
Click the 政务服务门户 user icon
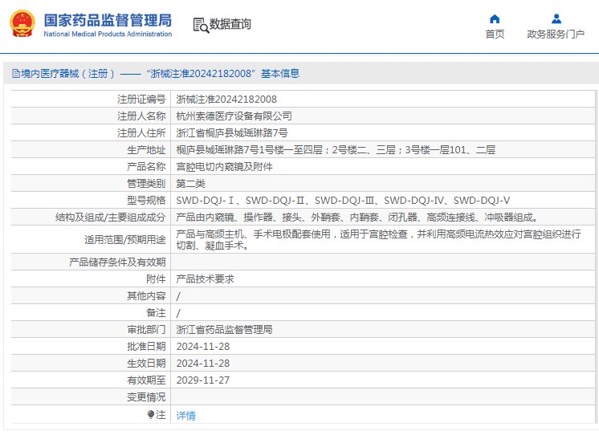pyautogui.click(x=556, y=18)
